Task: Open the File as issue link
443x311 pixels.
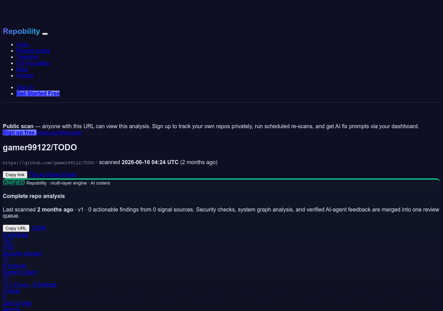Action: 44,175
